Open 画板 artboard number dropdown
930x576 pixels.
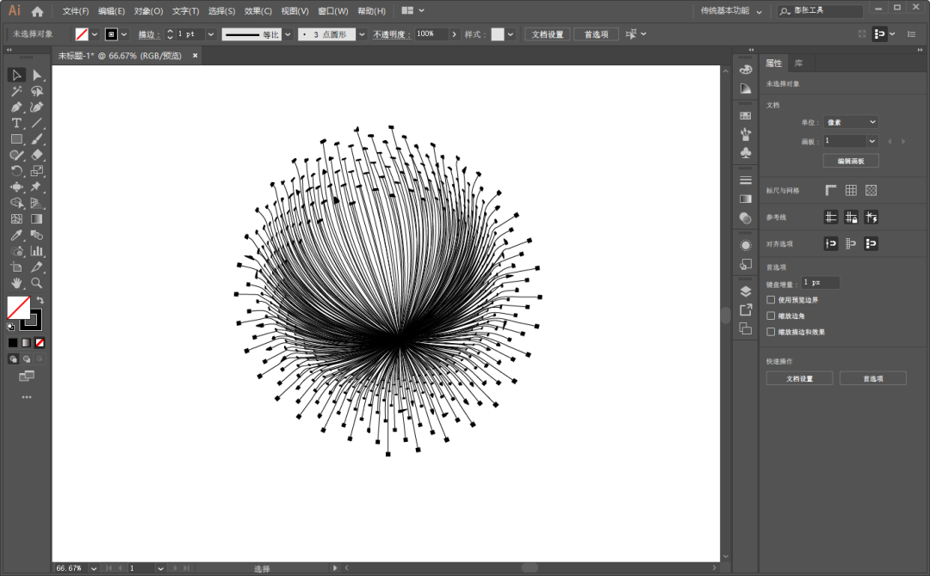871,141
